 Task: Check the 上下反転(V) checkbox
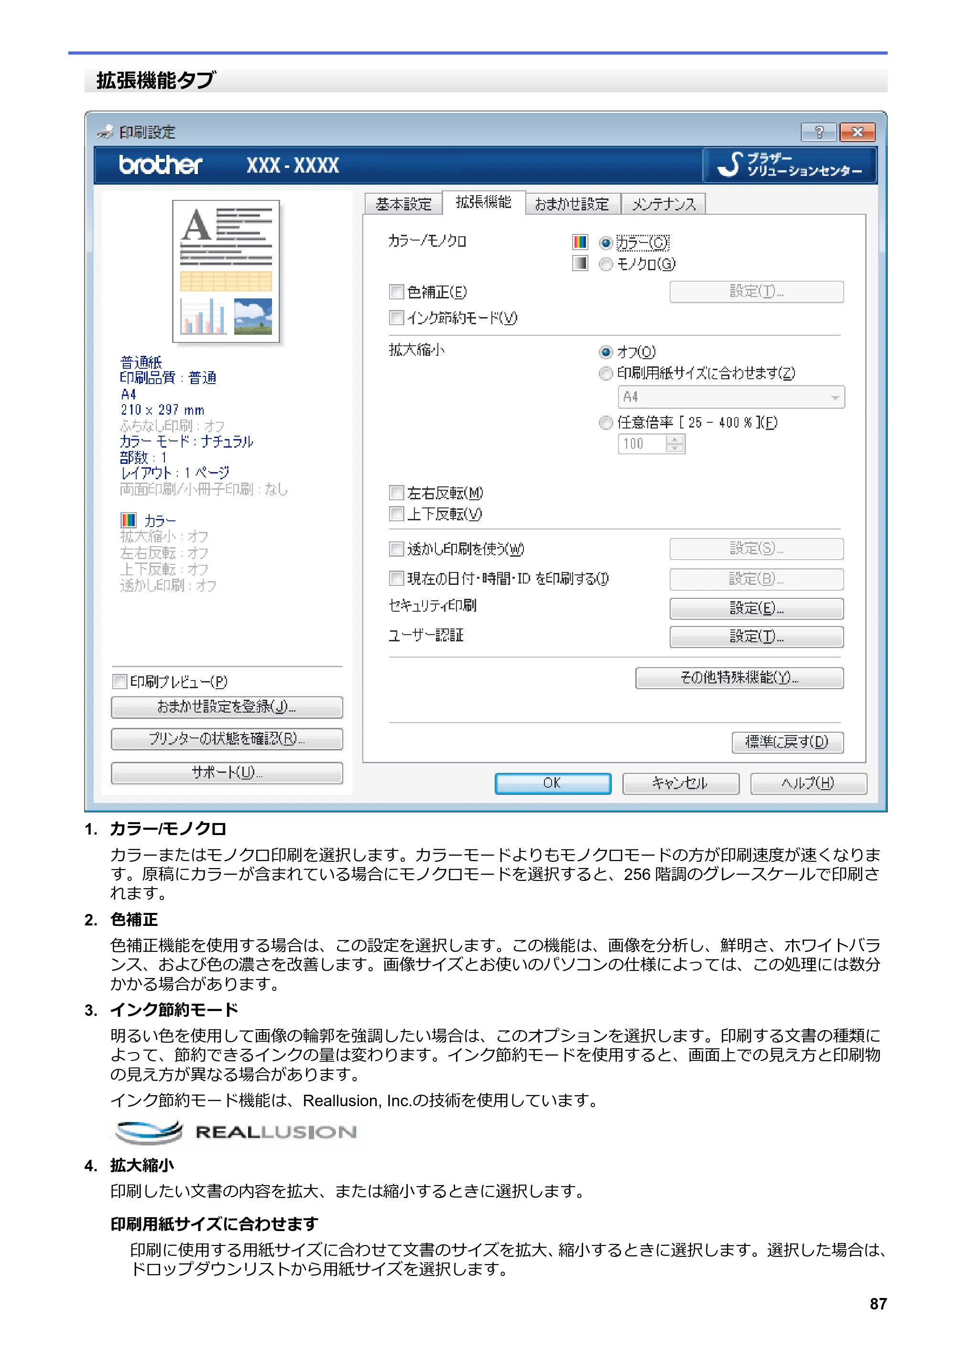396,514
